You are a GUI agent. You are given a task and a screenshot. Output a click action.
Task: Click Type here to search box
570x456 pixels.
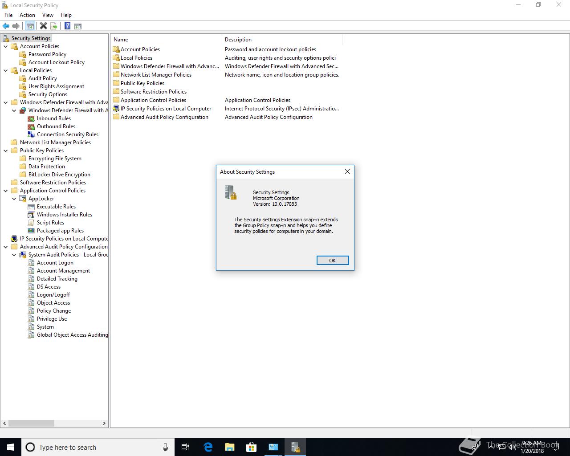click(x=97, y=447)
